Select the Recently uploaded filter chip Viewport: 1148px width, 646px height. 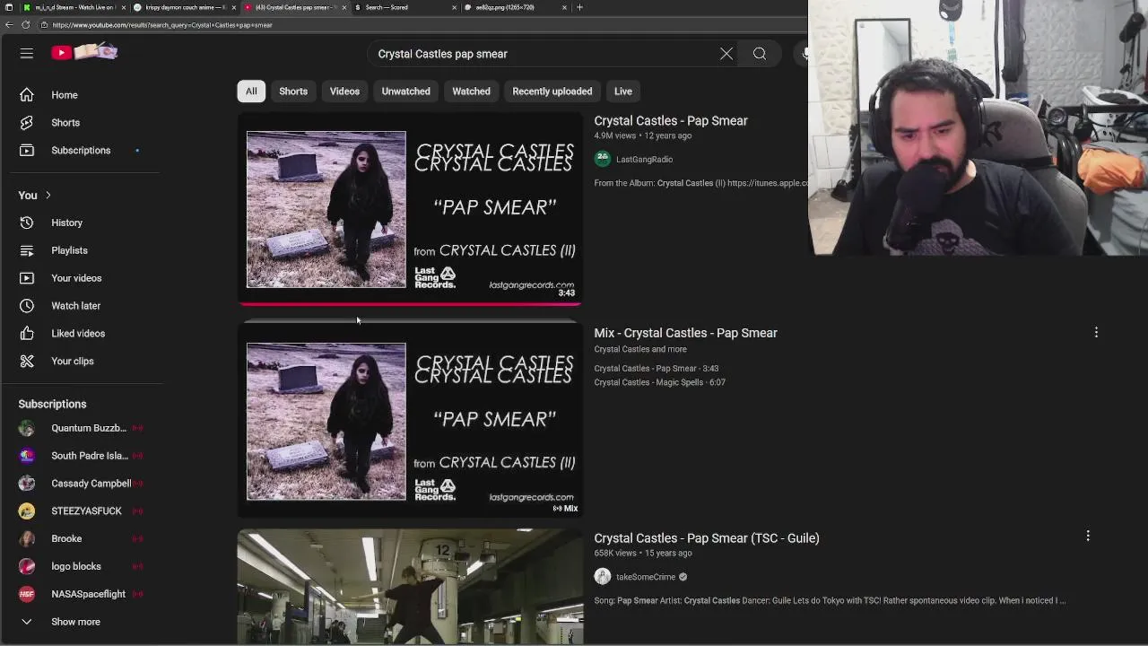click(552, 92)
